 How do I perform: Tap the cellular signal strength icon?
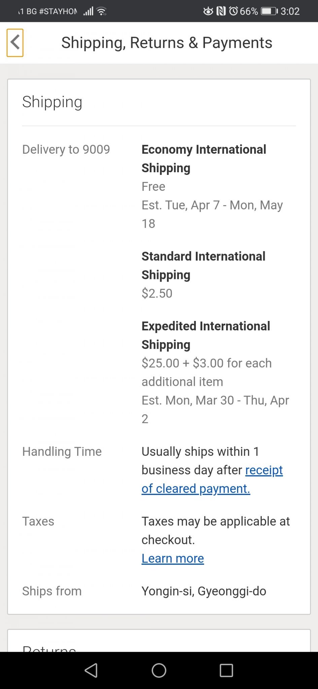tap(88, 11)
